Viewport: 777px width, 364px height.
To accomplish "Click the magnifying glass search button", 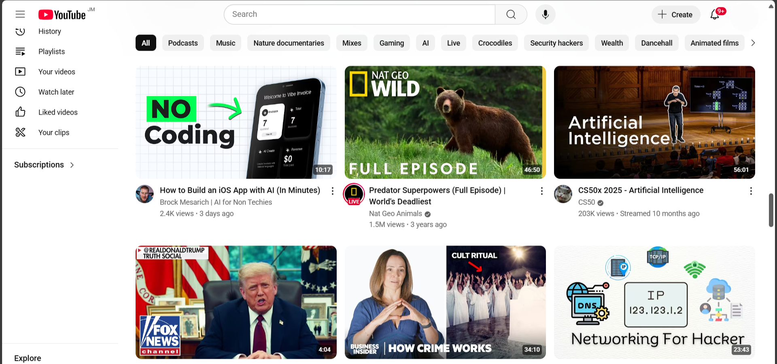I will coord(511,15).
